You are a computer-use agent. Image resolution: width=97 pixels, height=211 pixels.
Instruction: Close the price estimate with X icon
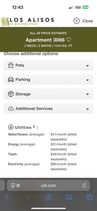click(x=76, y=21)
